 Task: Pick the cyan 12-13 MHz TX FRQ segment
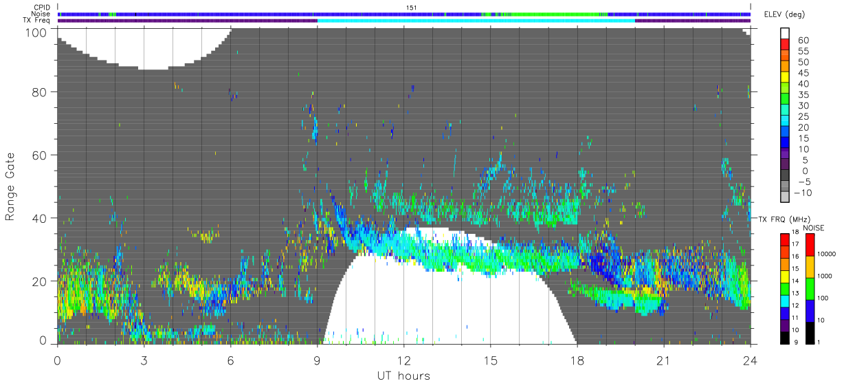(x=785, y=301)
